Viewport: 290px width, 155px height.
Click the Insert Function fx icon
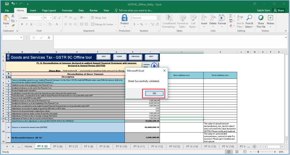(49, 38)
